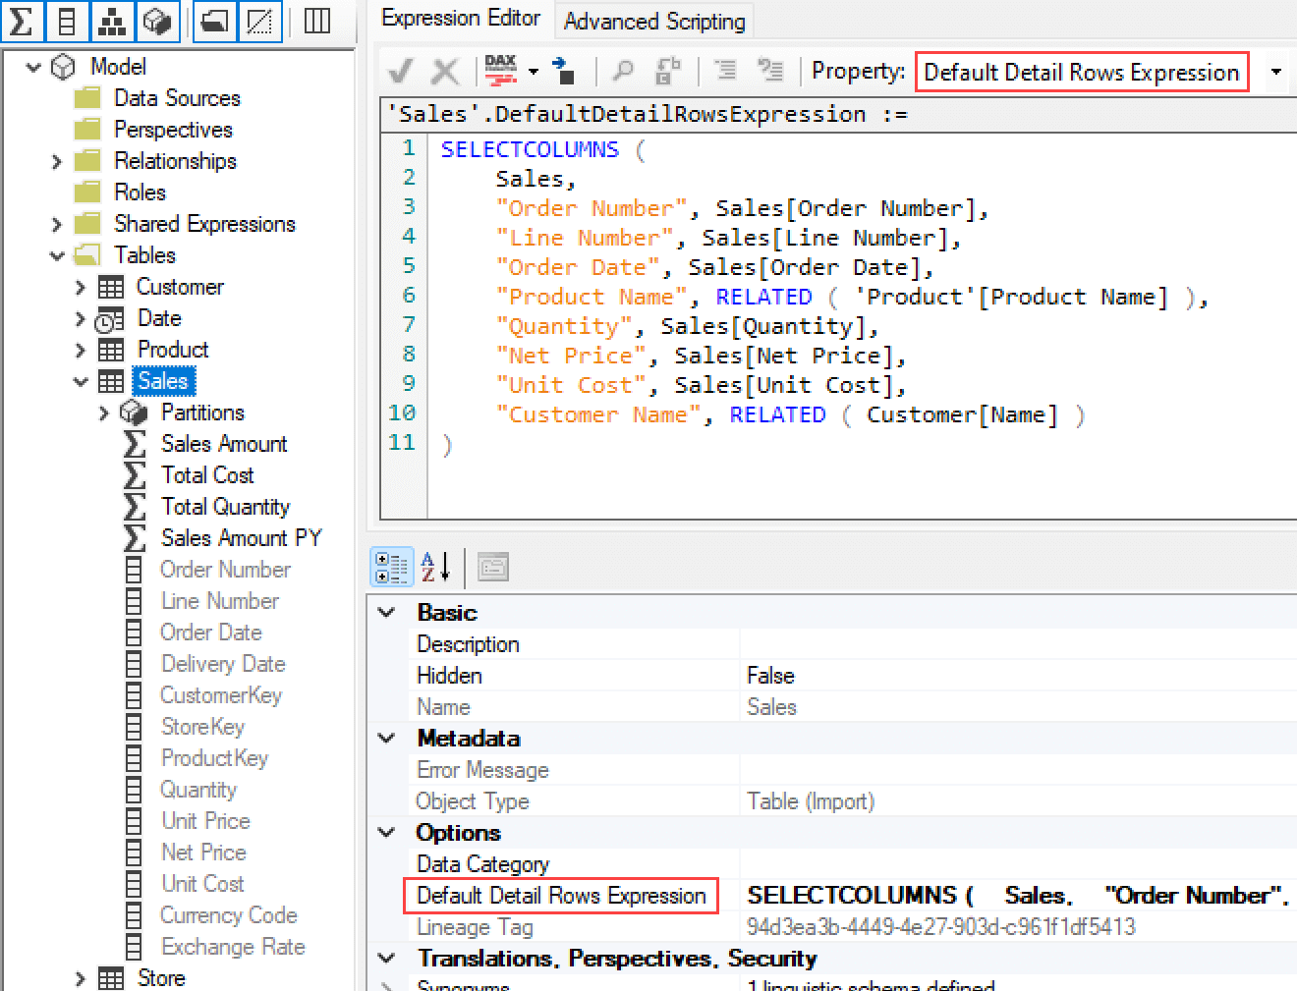Image resolution: width=1297 pixels, height=991 pixels.
Task: Collapse the Metadata property category
Action: tap(387, 738)
